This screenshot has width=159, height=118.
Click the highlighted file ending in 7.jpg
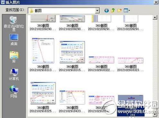tap(131, 105)
